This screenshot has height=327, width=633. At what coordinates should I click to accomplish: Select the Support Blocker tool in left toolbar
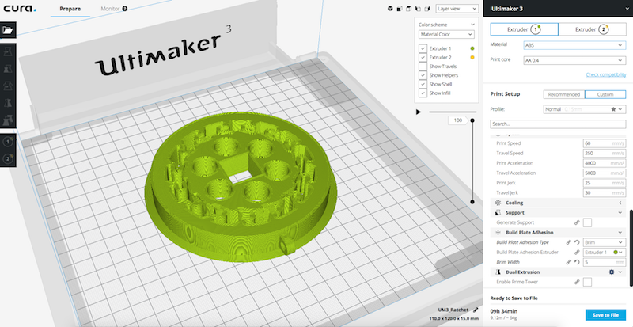click(x=8, y=120)
